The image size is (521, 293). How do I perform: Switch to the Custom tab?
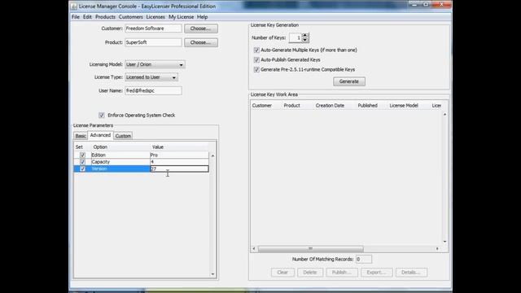pyautogui.click(x=123, y=136)
